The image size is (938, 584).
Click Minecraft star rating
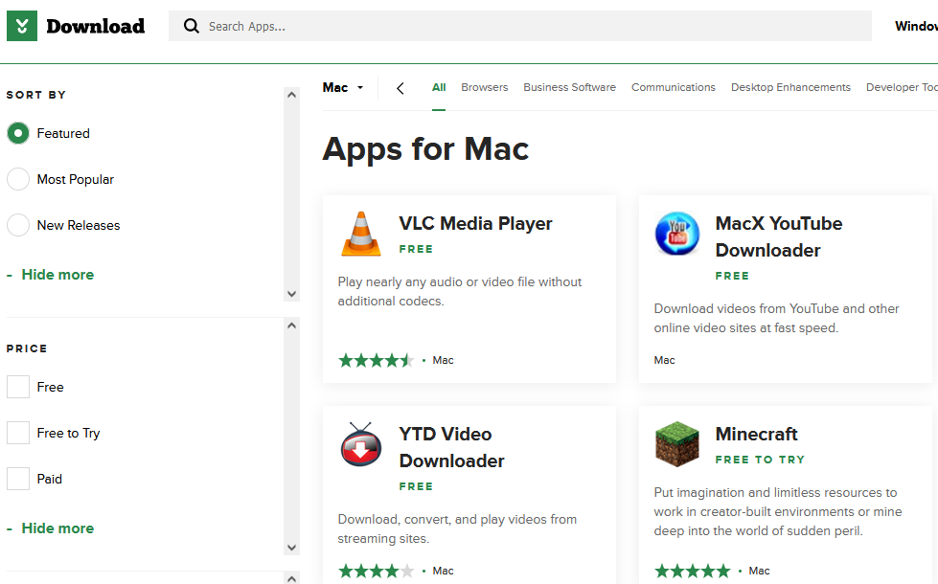pyautogui.click(x=692, y=571)
